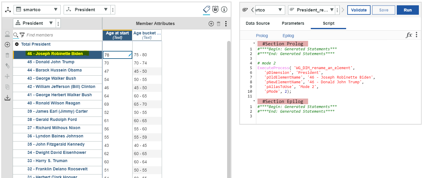The image size is (428, 178).
Task: Click the process icon in the process editor
Action: [245, 10]
